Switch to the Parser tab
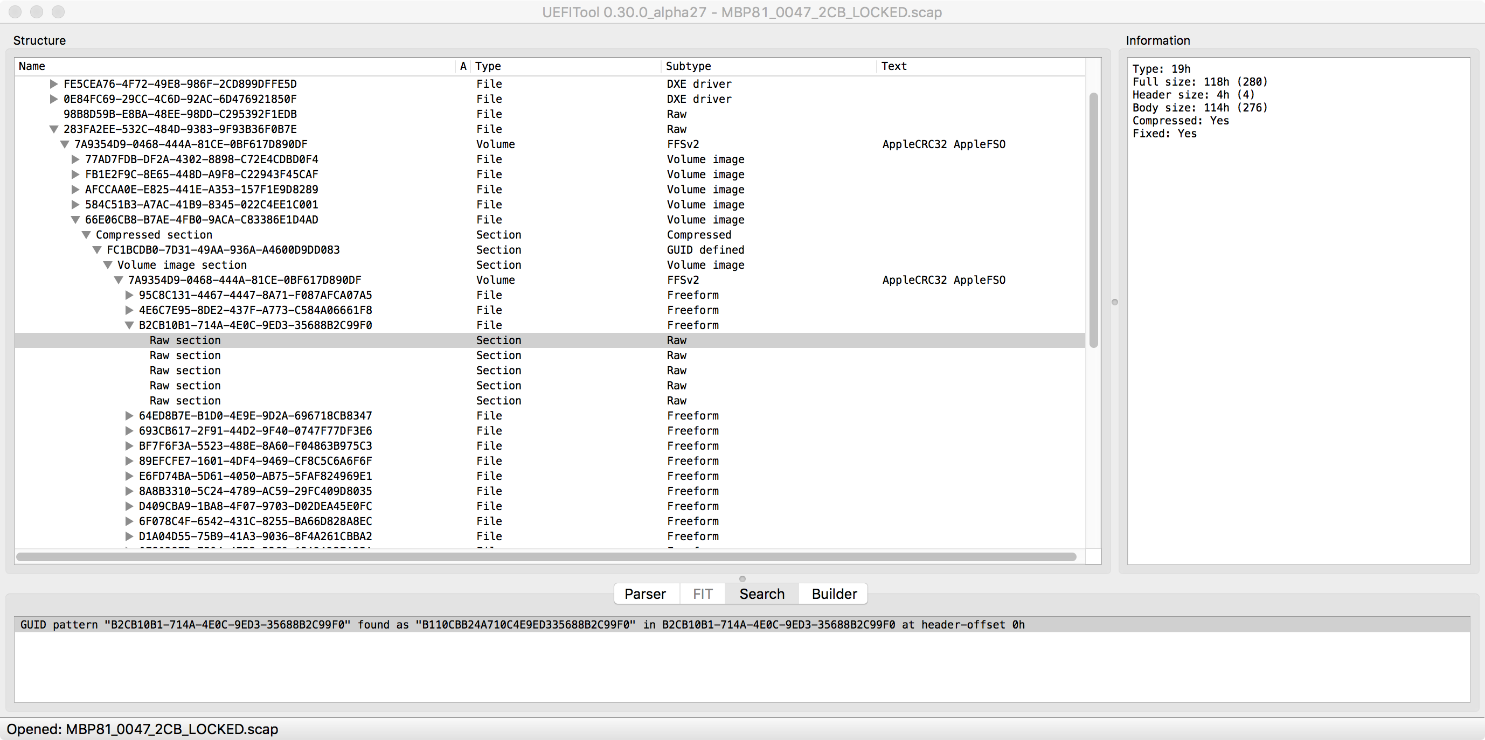Screen dimensions: 1485x740 pyautogui.click(x=644, y=594)
